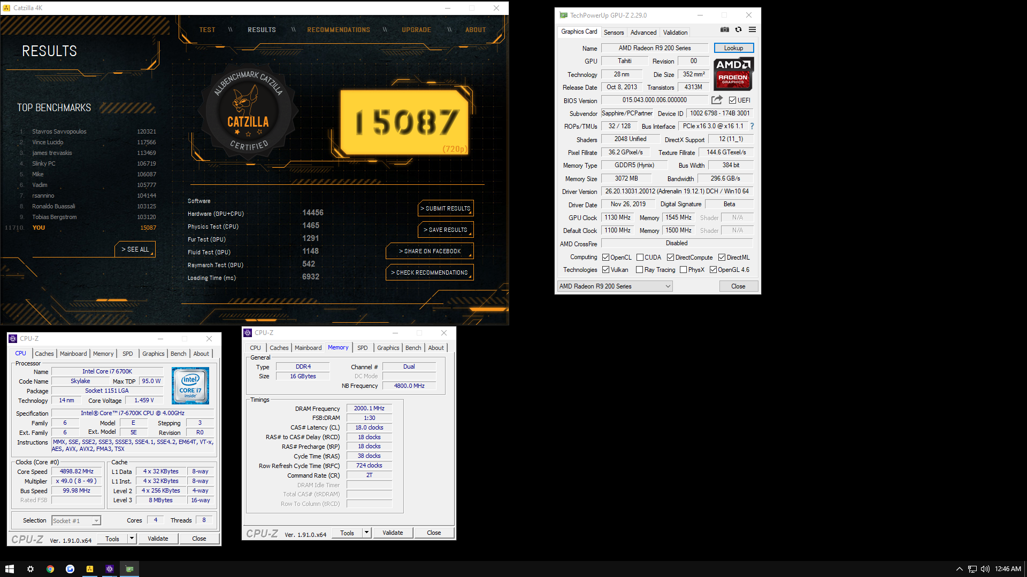Open Graphics tab in left CPU-Z
1027x577 pixels.
[153, 354]
